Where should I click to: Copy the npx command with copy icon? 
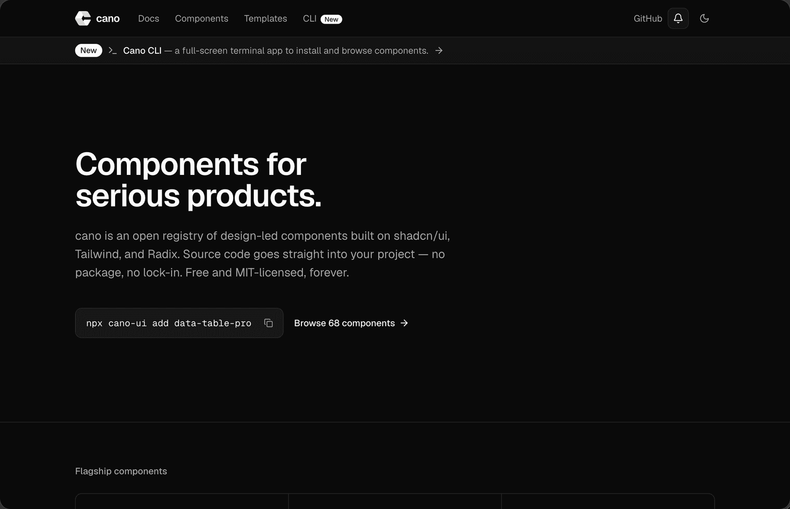pyautogui.click(x=268, y=323)
